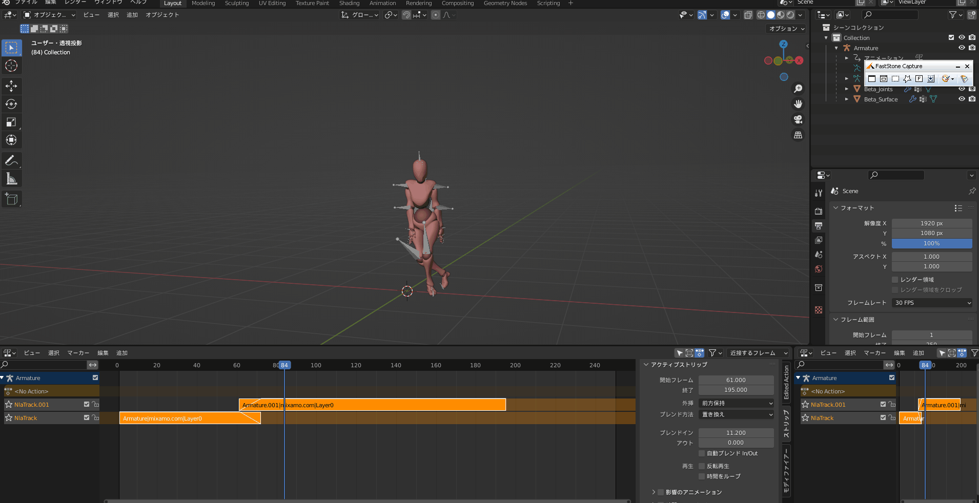
Task: Open the オプション dropdown in viewport
Action: pos(786,29)
